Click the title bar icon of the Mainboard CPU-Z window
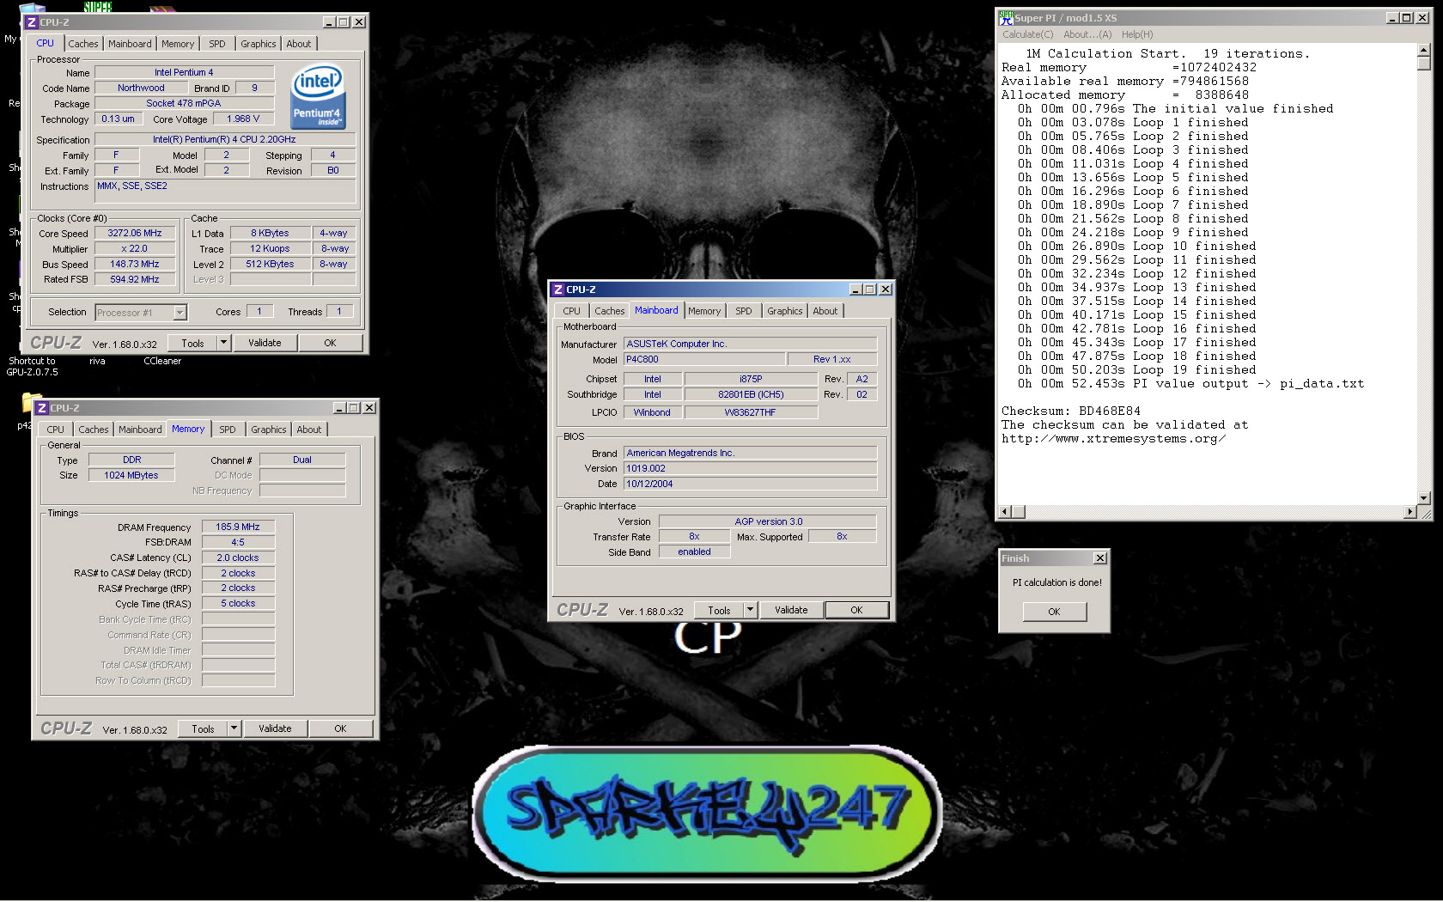Image resolution: width=1443 pixels, height=902 pixels. (x=557, y=289)
